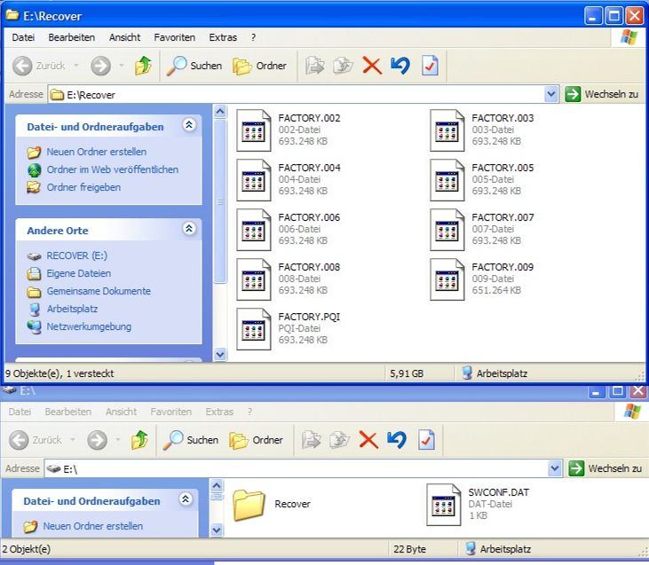
Task: Open Bearbeiten menu in E:\Recover window
Action: point(72,37)
